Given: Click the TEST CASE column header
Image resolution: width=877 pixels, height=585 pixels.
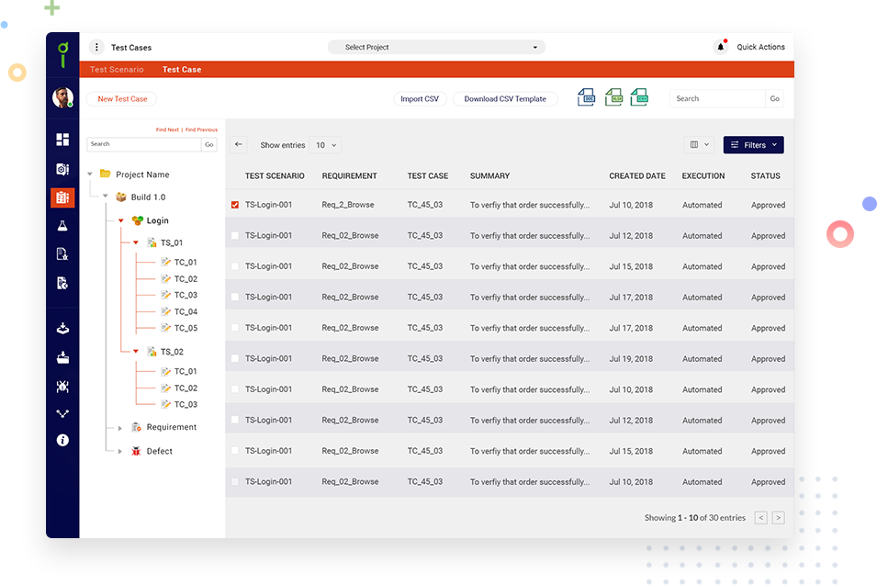Looking at the screenshot, I should [427, 175].
